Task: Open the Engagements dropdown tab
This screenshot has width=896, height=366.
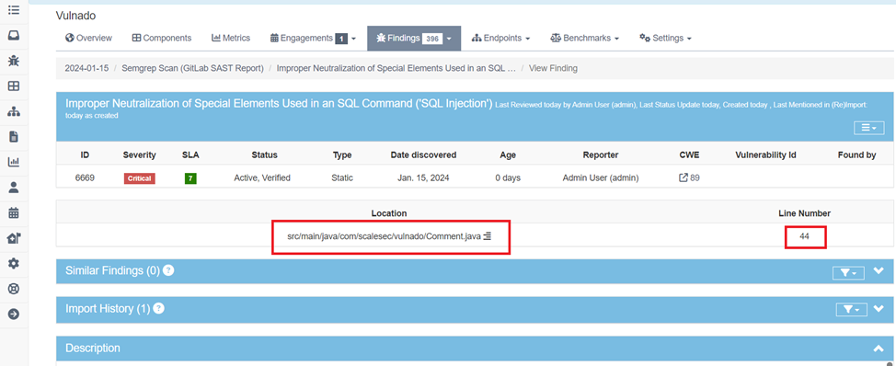Action: [x=313, y=38]
